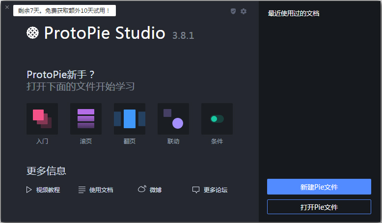Click 打开Pie文件 button
The height and width of the screenshot is (223, 382).
point(319,207)
